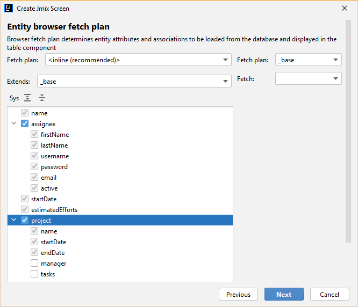Enable the tasks attribute checkbox
The height and width of the screenshot is (307, 358).
click(34, 274)
